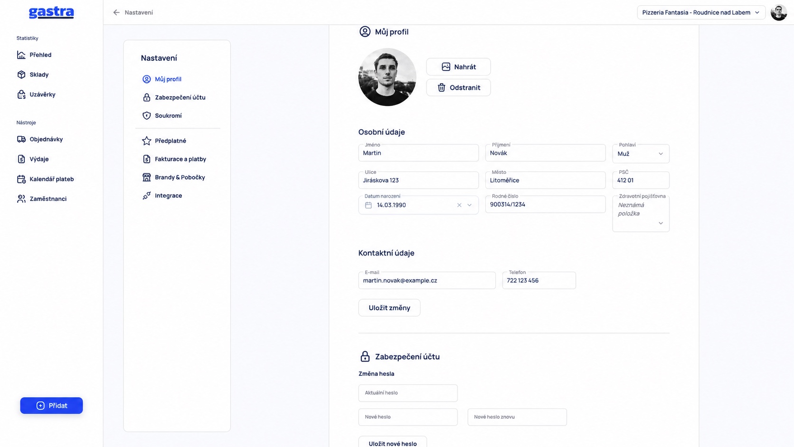794x447 pixels.
Task: Click the Nové heslo znovu field
Action: (517, 417)
